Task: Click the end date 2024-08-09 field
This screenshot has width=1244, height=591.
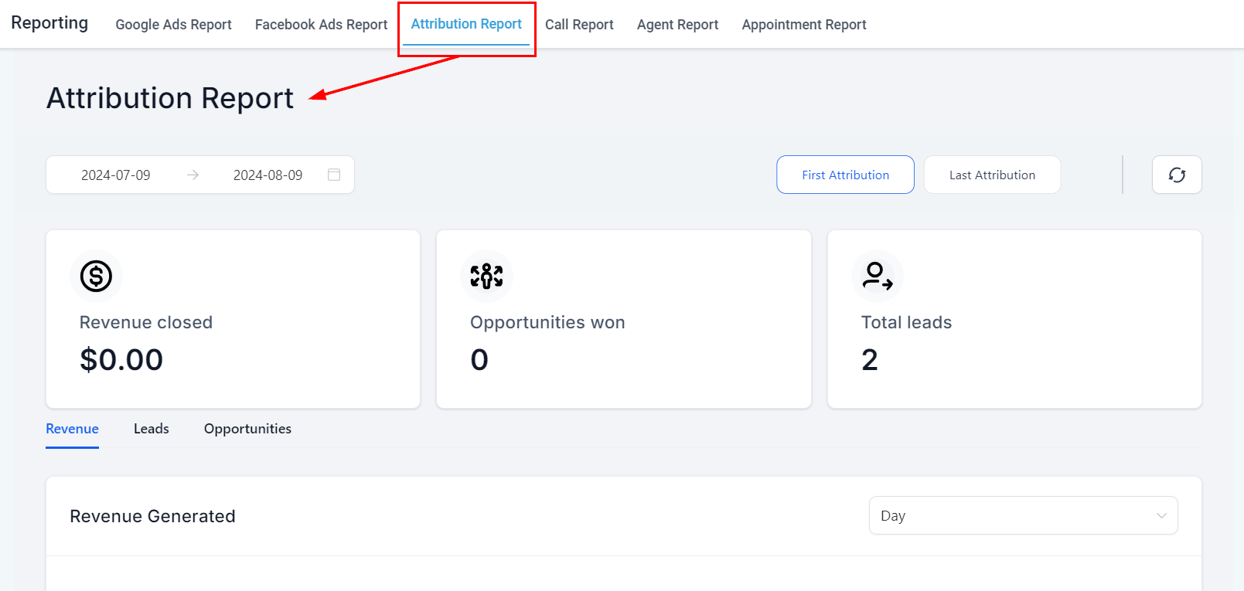Action: click(x=268, y=175)
